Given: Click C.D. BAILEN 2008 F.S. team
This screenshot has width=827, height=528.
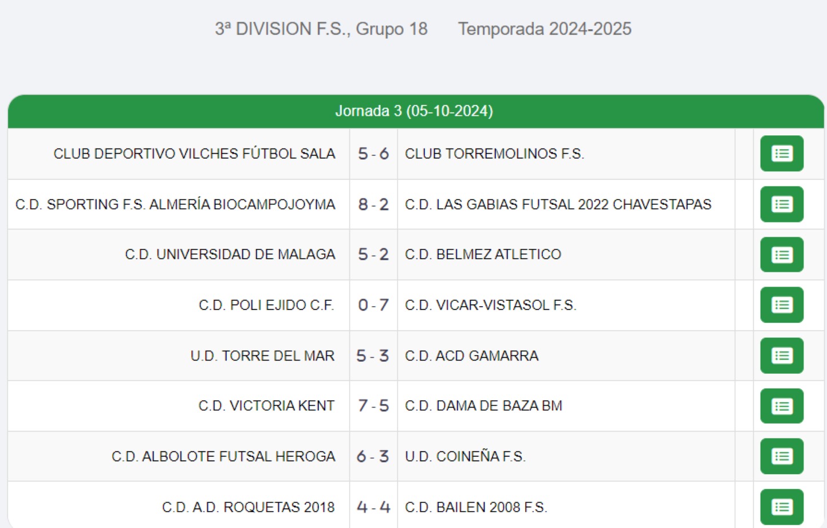Looking at the screenshot, I should [x=476, y=507].
